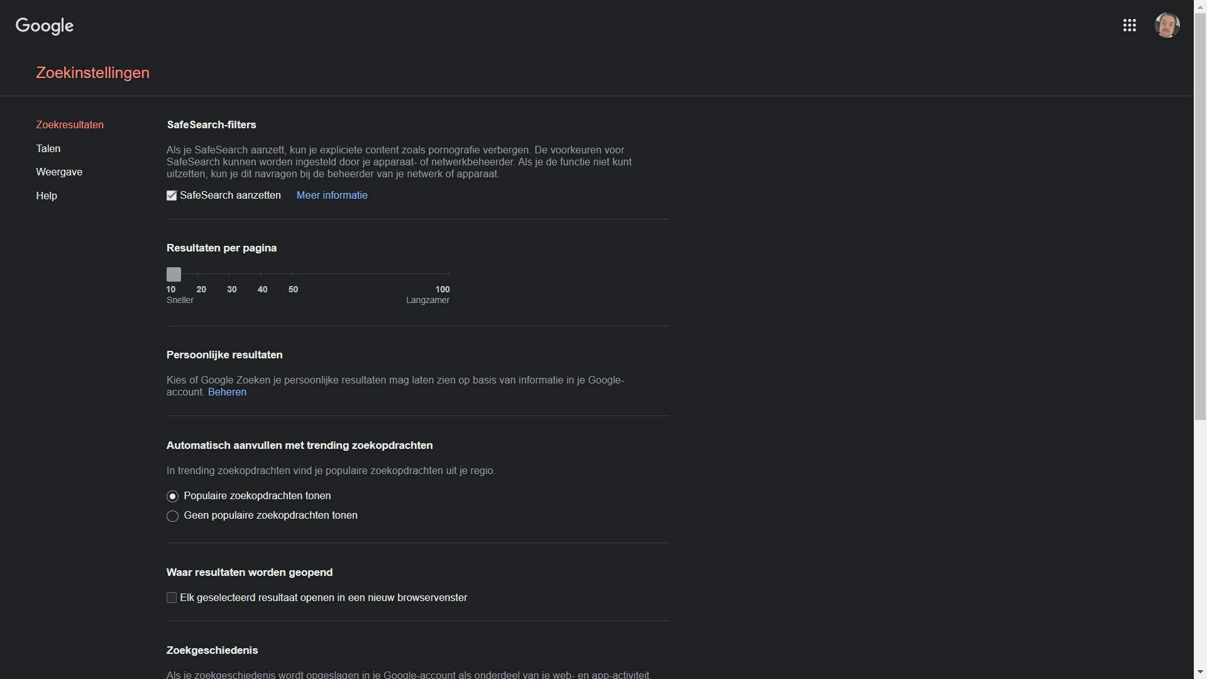Go to Talen settings in sidebar
Screen dimensions: 1207x679
point(48,148)
